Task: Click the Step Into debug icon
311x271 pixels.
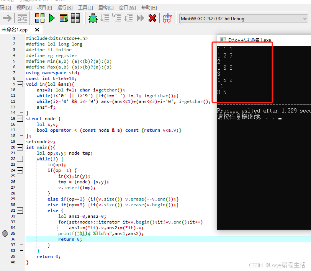Action: [116, 18]
